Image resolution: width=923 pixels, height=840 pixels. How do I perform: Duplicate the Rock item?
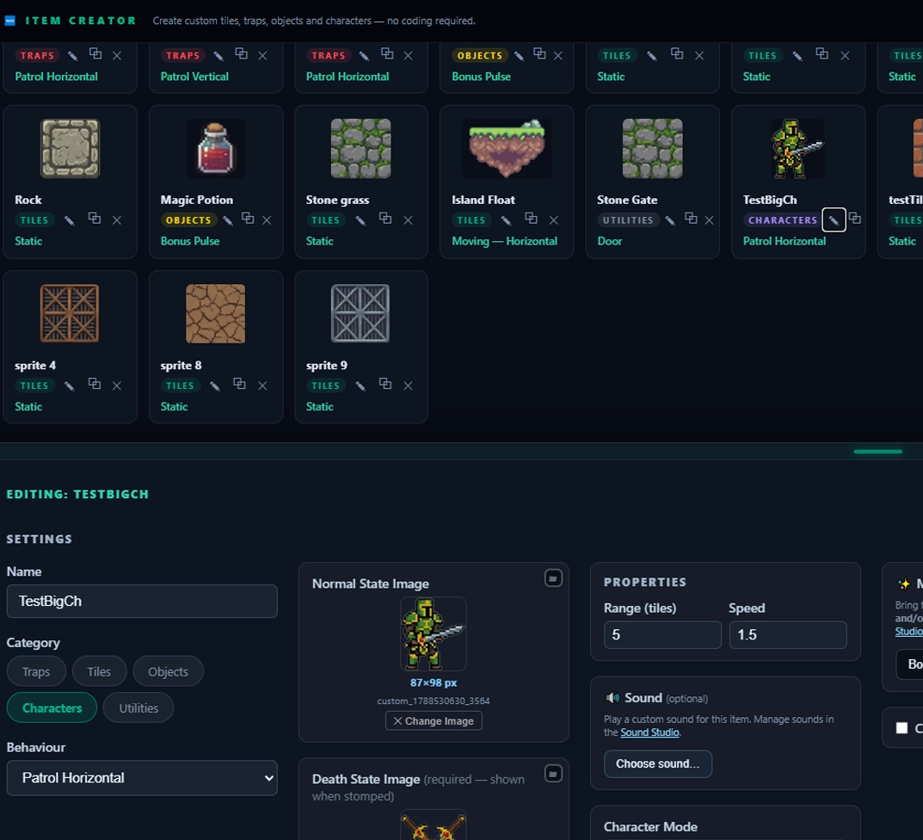point(94,219)
